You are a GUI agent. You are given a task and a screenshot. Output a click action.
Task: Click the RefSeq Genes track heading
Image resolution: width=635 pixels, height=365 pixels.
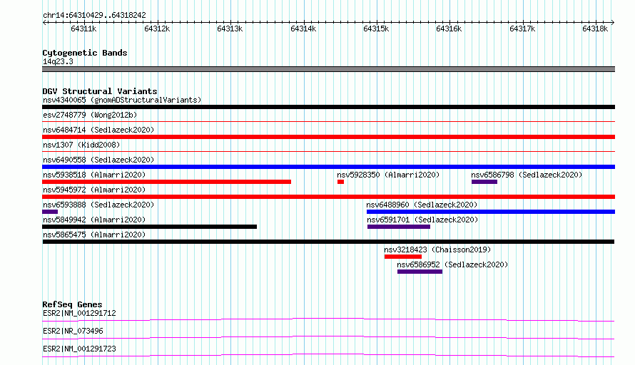tap(72, 304)
